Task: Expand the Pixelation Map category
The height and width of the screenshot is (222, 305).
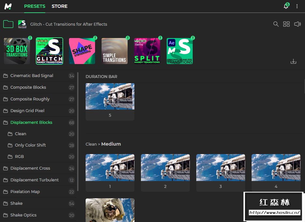Action: pos(38,192)
